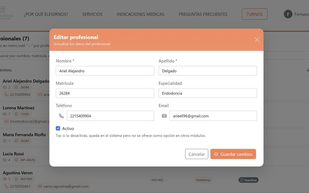Open Indicaciones Medicas from navigation bar

[140, 14]
